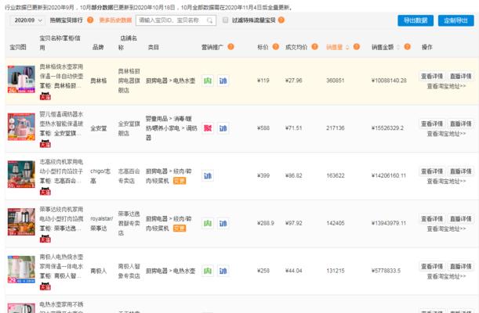
Task: Open 荣事达 meat grinder product thumbnail
Action: point(21,222)
